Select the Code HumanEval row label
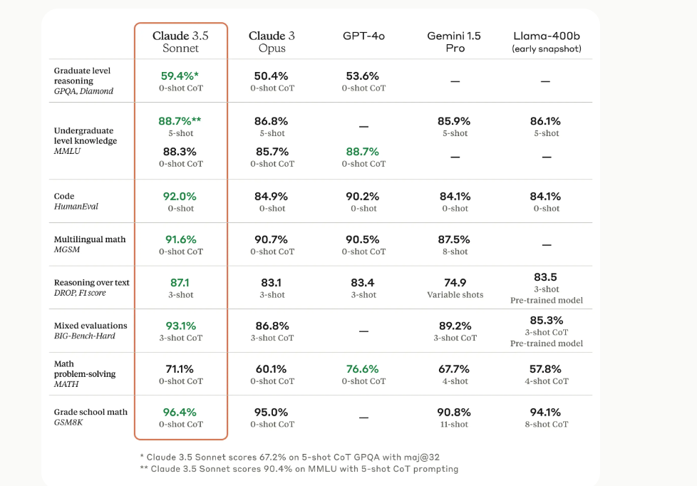The height and width of the screenshot is (486, 697). 76,201
